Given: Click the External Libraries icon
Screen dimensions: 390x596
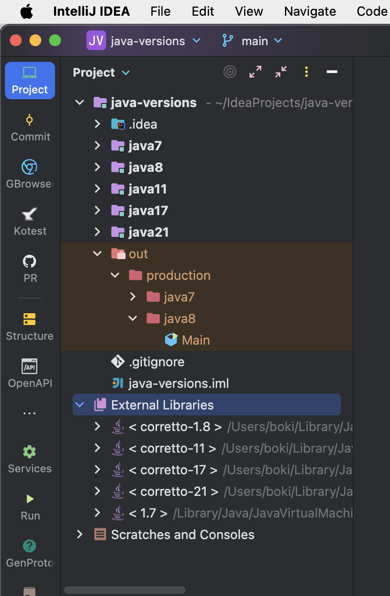Looking at the screenshot, I should pyautogui.click(x=100, y=405).
